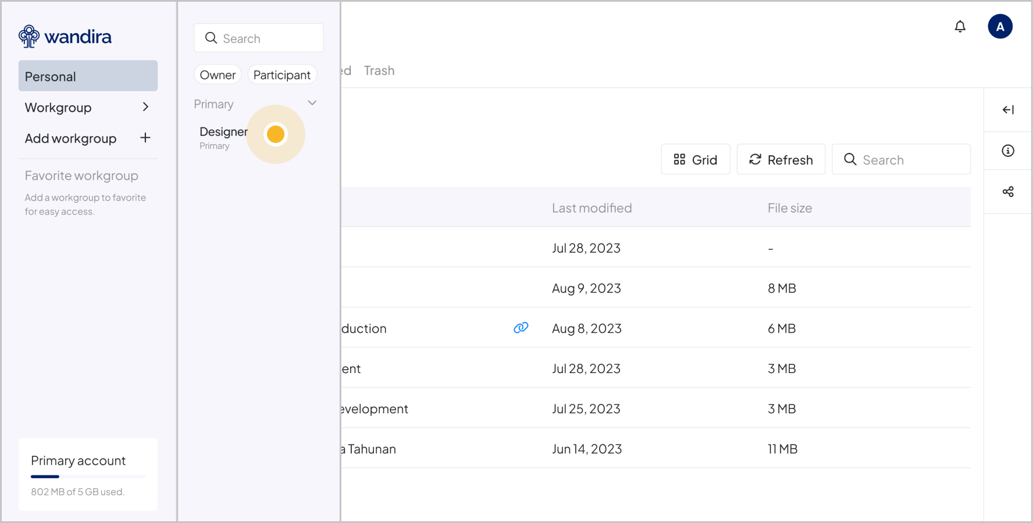This screenshot has width=1033, height=523.
Task: Click the link icon beside Aug 8 file
Action: click(521, 328)
